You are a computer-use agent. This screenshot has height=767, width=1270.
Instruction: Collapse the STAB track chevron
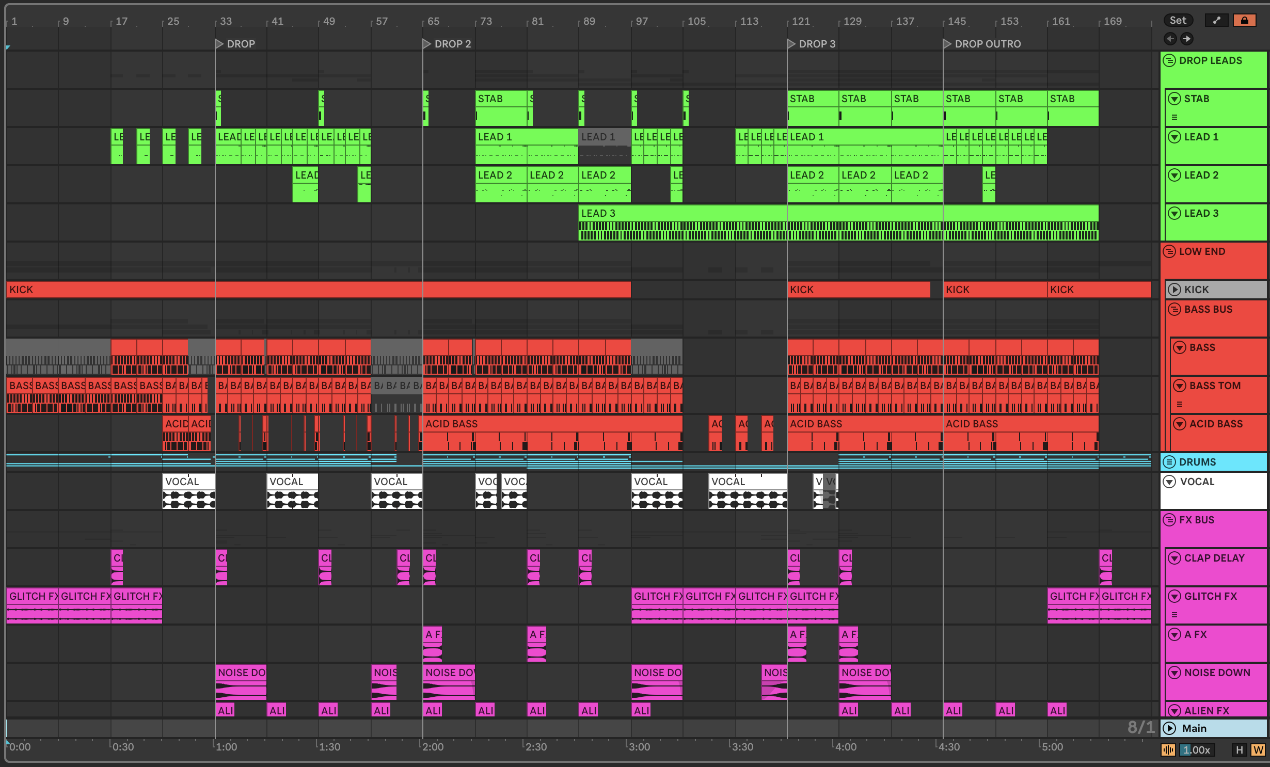1174,99
